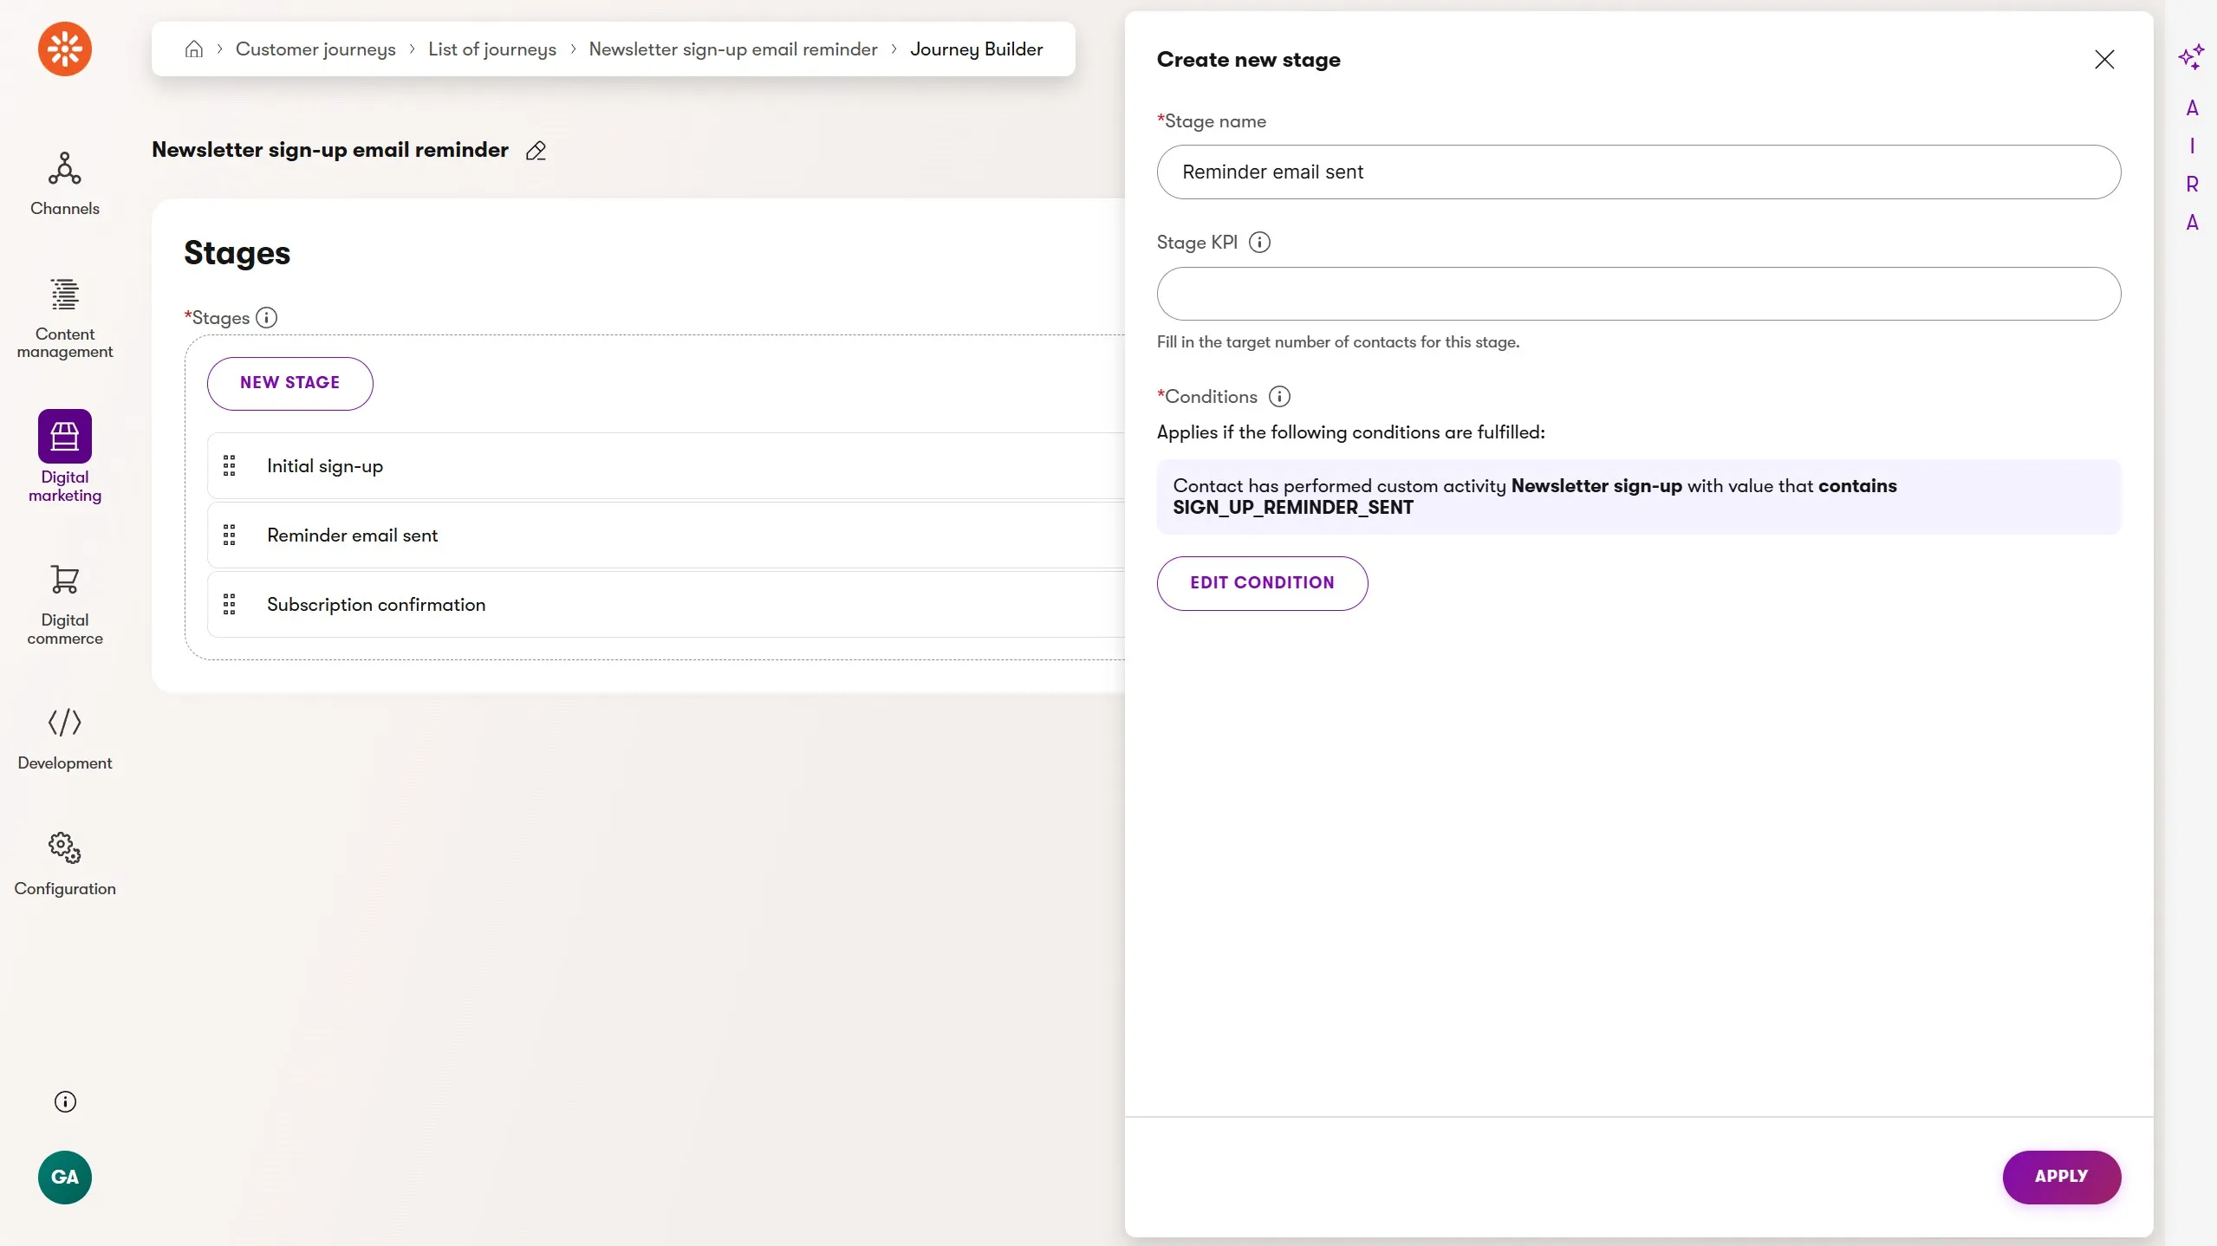The width and height of the screenshot is (2217, 1246).
Task: Open the Channels sidebar section
Action: point(65,183)
